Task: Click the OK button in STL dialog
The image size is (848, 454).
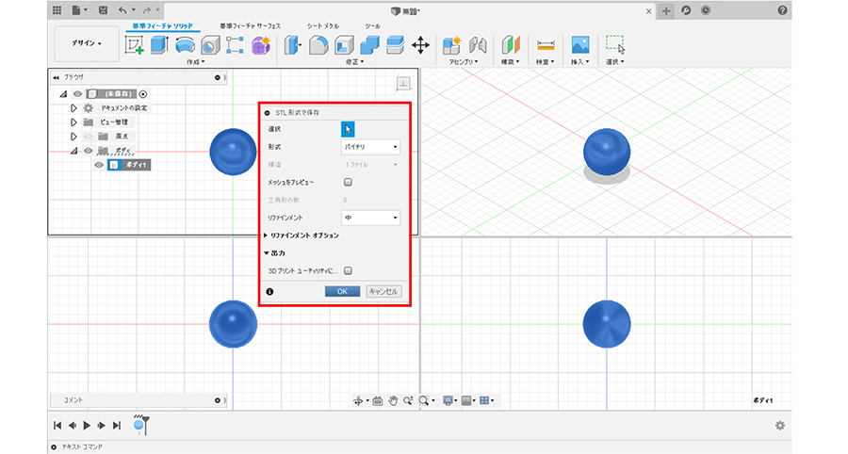Action: coord(343,291)
